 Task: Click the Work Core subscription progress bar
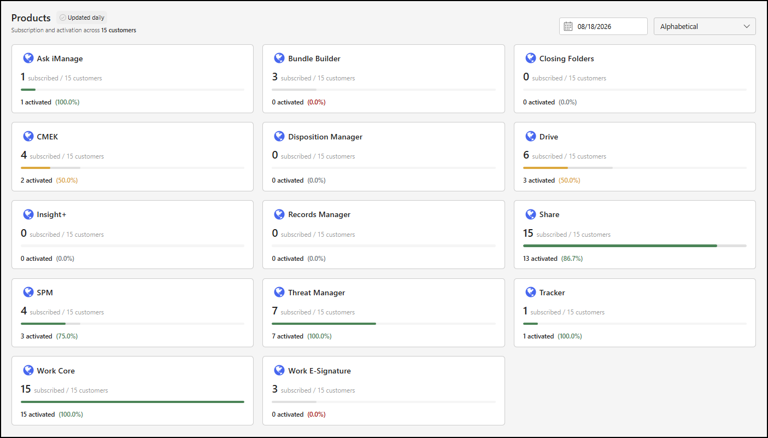(132, 402)
